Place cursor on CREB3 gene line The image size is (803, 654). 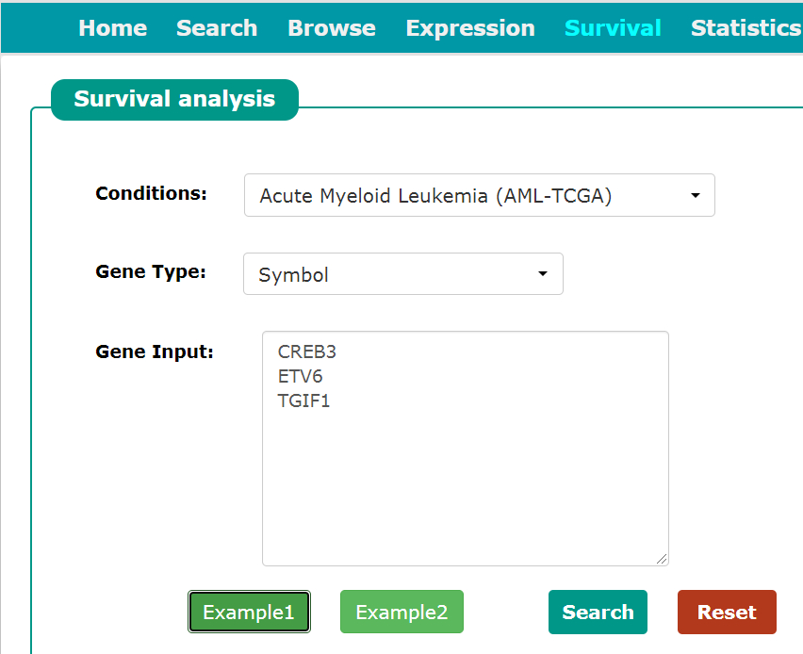(306, 352)
